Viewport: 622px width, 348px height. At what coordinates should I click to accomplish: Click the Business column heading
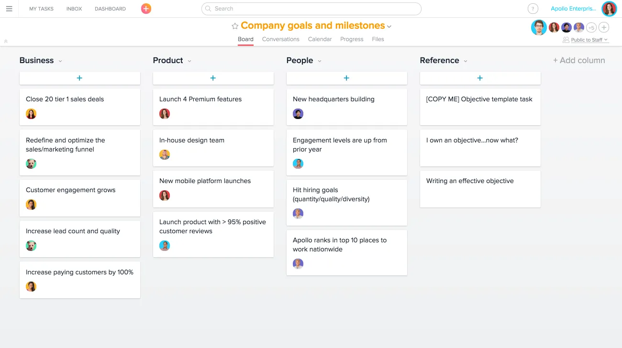(x=36, y=60)
